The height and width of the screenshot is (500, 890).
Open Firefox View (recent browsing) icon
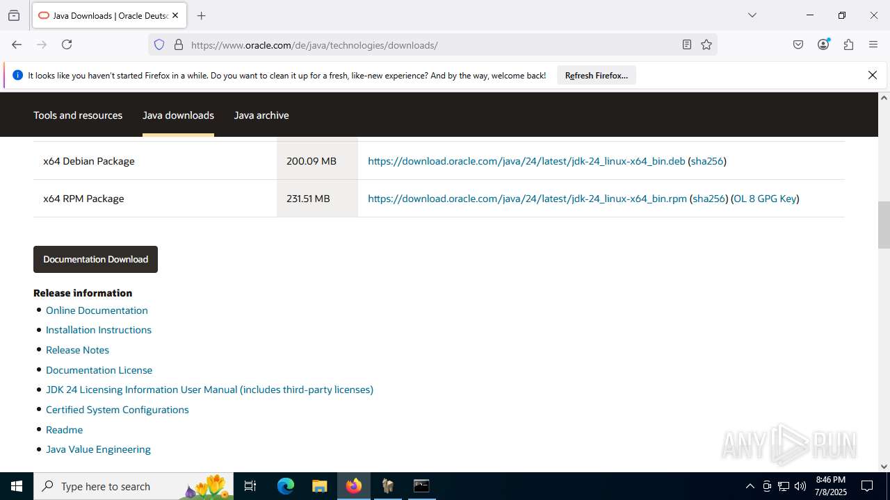(14, 15)
